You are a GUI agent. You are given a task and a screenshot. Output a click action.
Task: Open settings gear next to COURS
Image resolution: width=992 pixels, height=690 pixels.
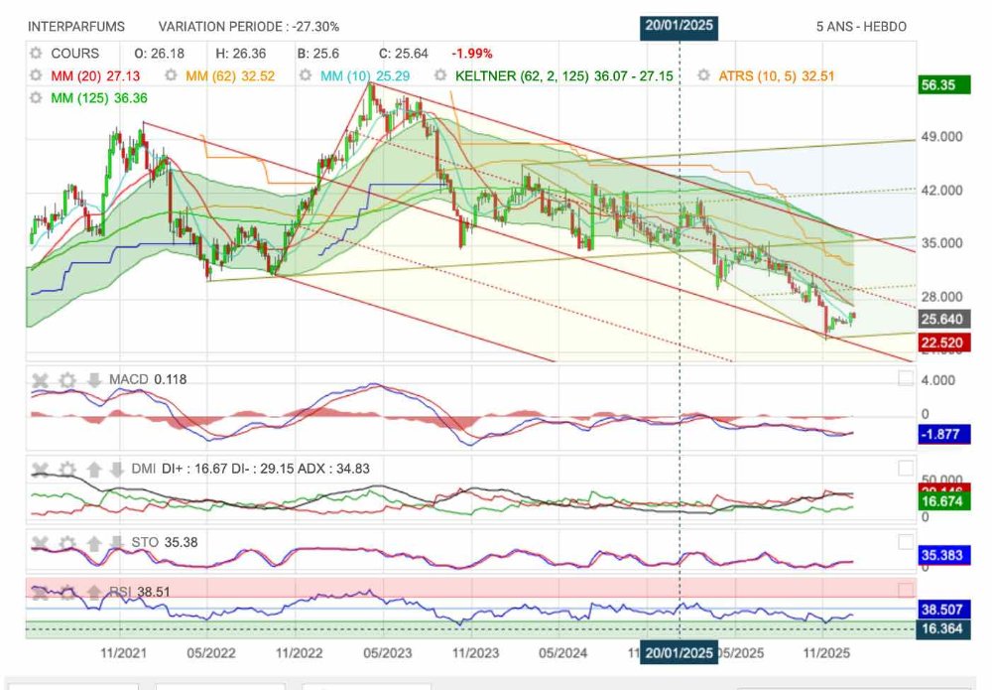pyautogui.click(x=36, y=54)
